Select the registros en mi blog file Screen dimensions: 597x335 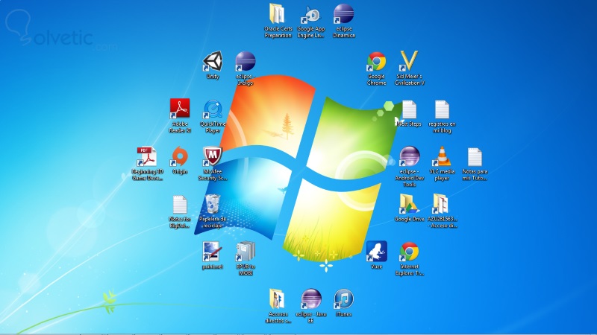[442, 116]
